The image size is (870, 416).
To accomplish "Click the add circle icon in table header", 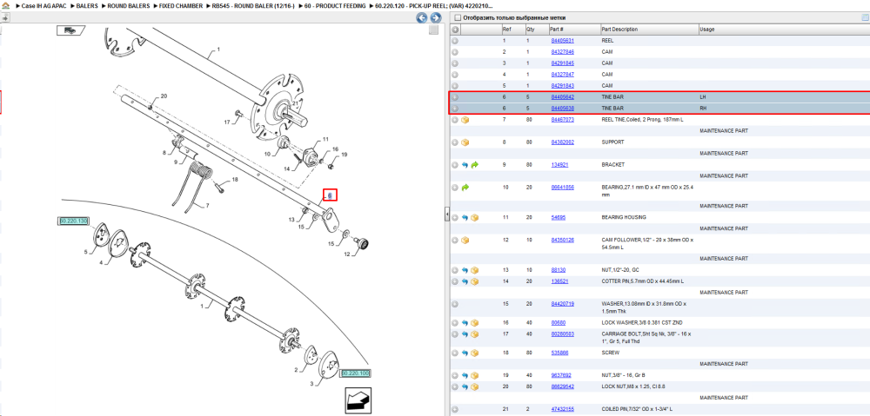I will (455, 30).
